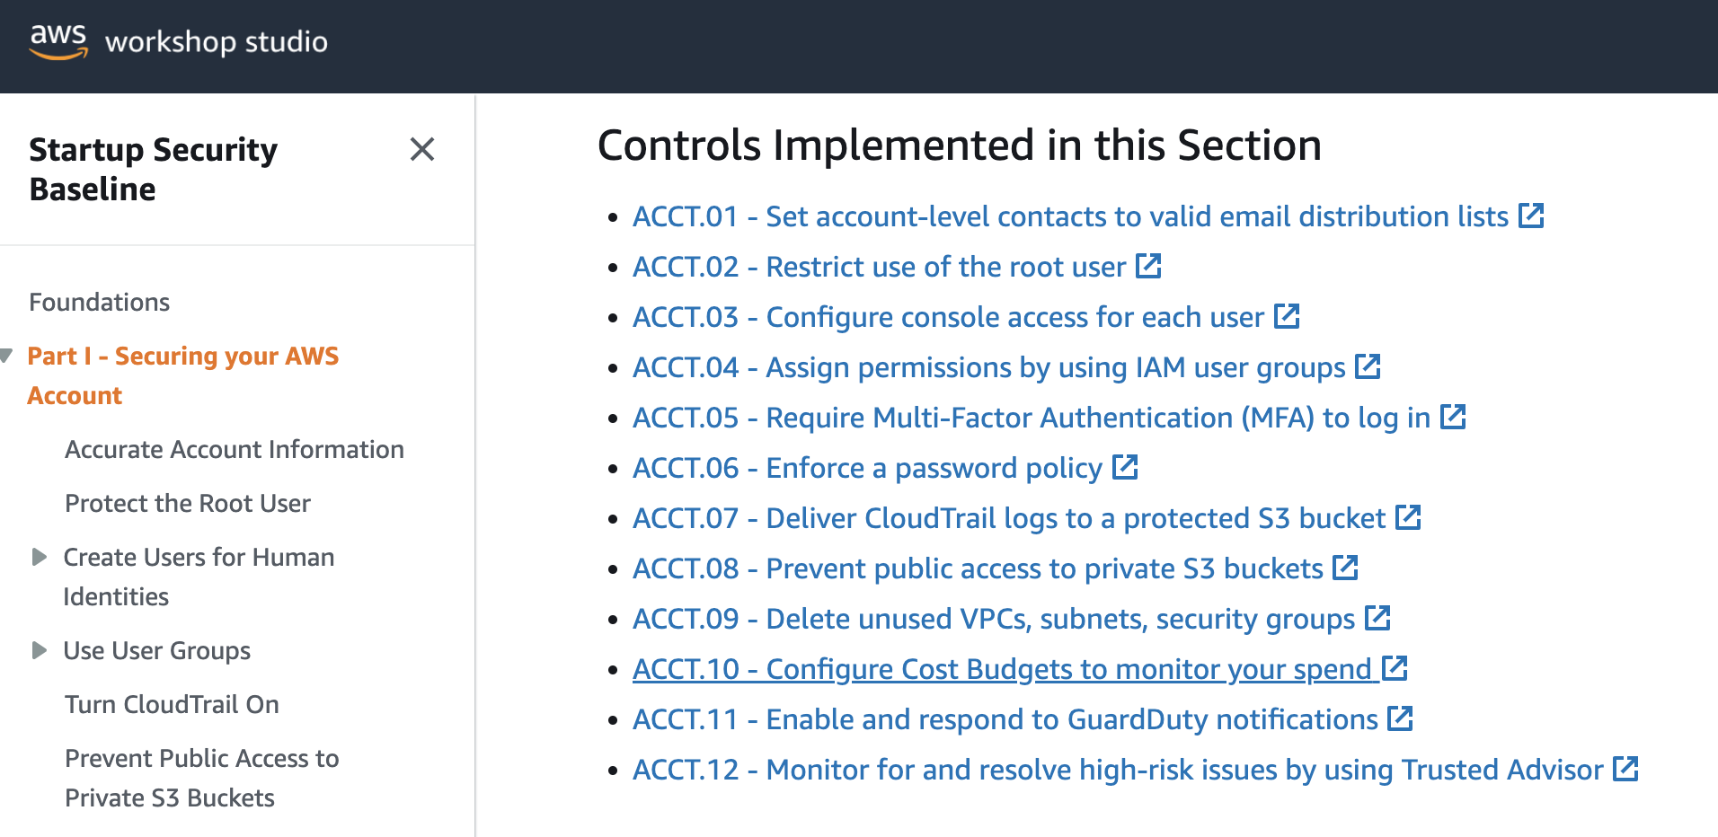Click the external link icon next to ACCT.07
The image size is (1718, 837).
(1407, 517)
